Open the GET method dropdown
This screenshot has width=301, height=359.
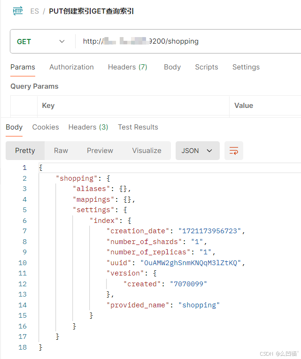[41, 41]
